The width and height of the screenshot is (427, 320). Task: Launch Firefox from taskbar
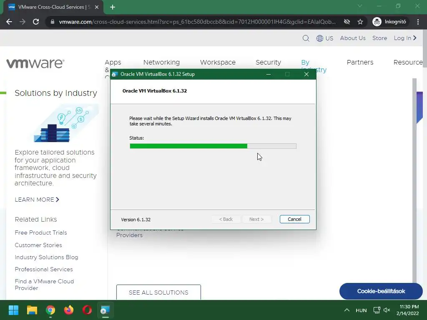tap(69, 310)
